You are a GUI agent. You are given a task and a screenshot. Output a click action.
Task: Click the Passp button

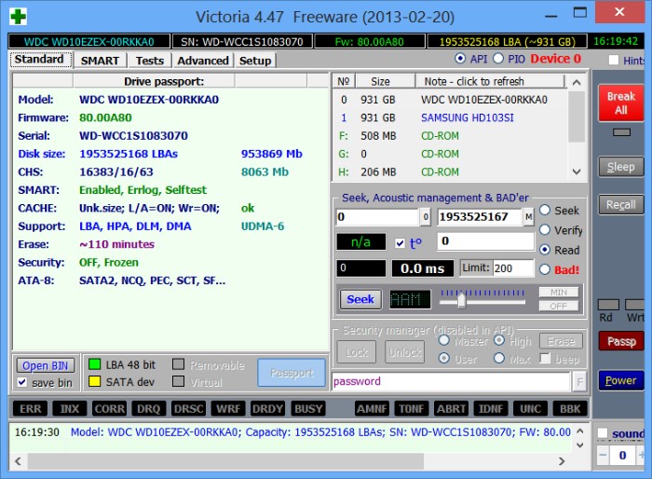[x=621, y=341]
